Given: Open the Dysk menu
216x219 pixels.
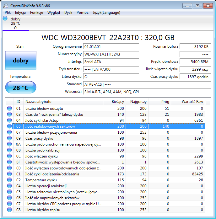Looking at the screenshot, I should click(68, 13).
